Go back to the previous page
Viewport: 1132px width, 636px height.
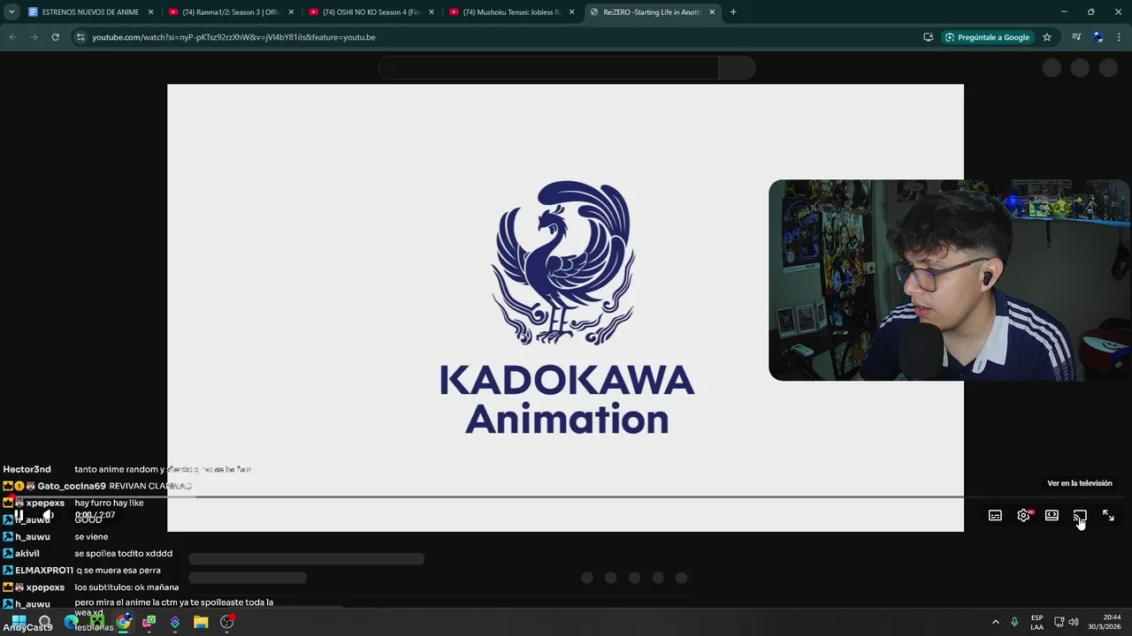tap(12, 37)
